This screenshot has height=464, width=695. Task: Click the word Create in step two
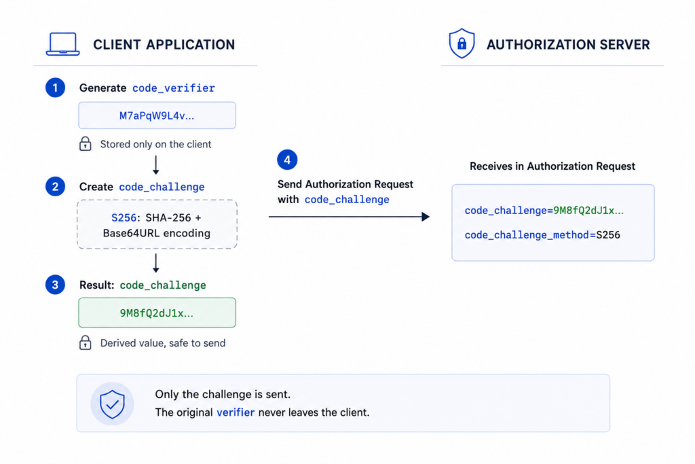click(x=96, y=187)
